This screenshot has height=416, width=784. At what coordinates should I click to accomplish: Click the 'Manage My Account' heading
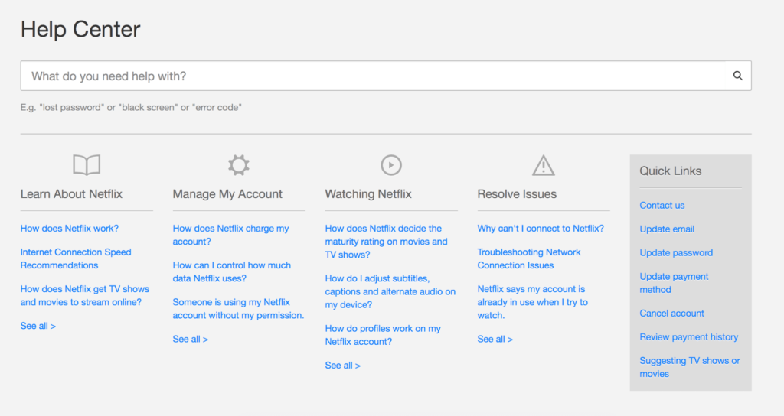227,193
